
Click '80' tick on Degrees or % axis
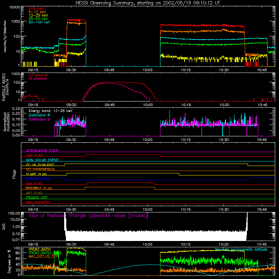coord(18,253)
